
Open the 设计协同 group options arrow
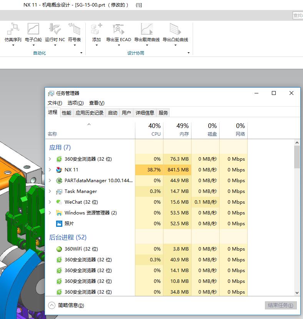pos(189,53)
